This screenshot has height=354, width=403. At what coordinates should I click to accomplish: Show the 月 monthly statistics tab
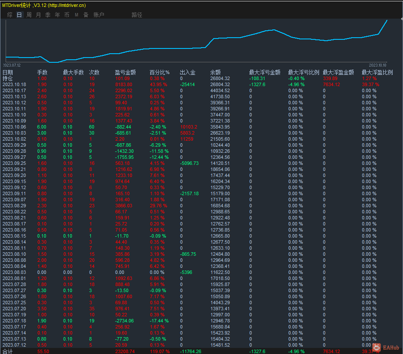tap(38, 15)
